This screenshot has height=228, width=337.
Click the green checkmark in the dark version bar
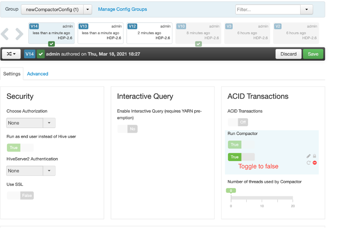[40, 54]
